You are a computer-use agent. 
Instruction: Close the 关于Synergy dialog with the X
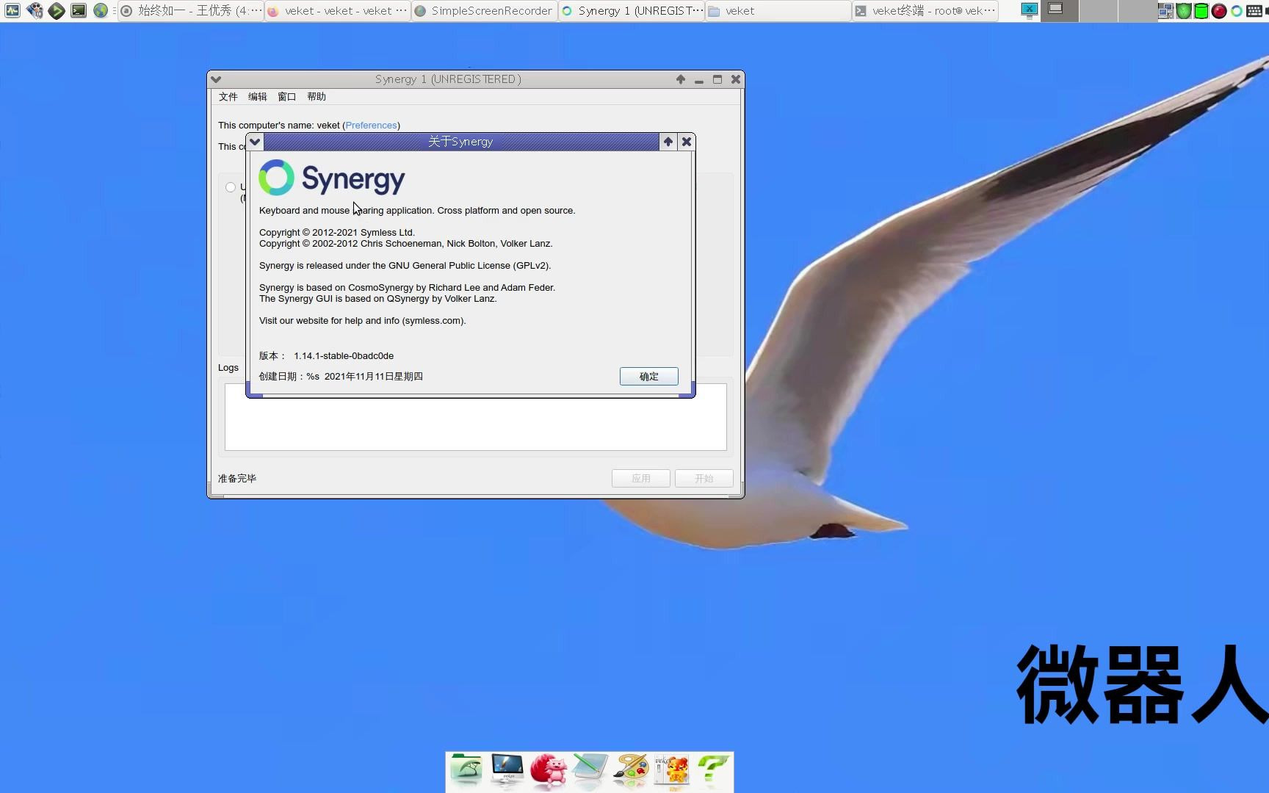coord(687,142)
